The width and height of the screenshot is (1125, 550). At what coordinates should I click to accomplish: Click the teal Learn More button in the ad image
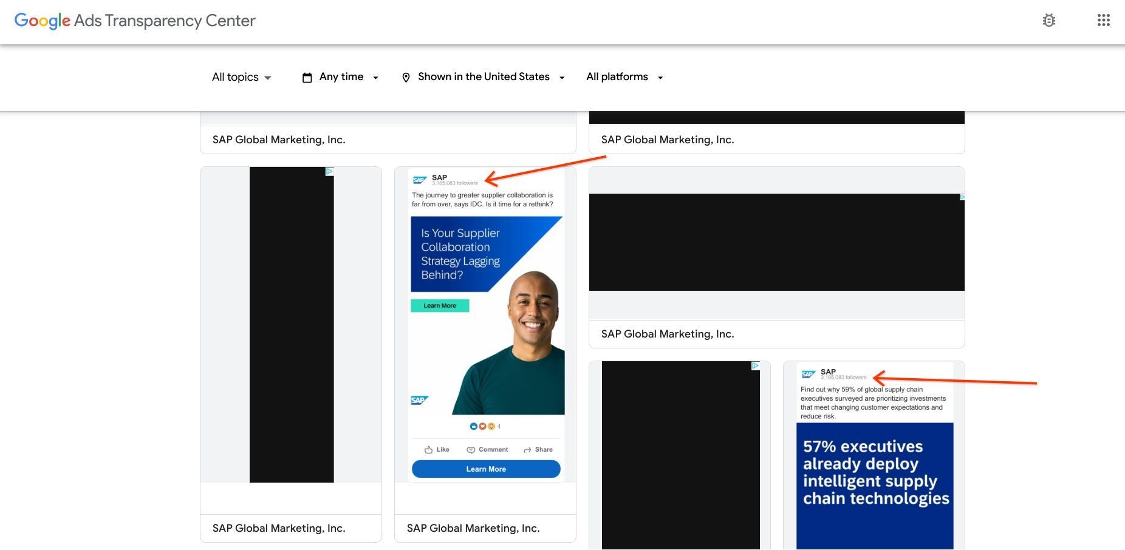point(440,305)
